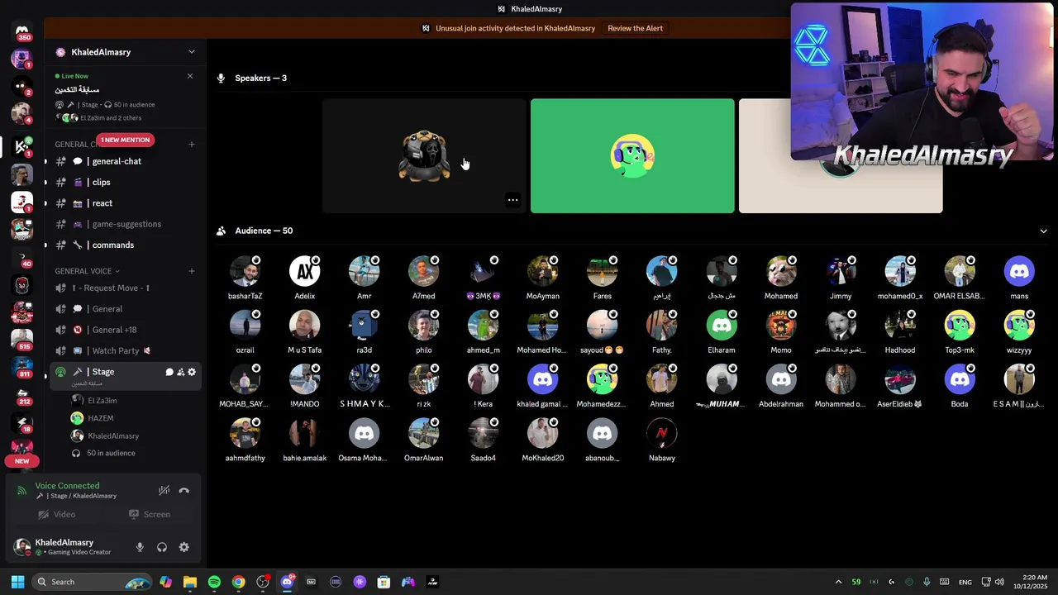1058x595 pixels.
Task: Open server icon with 515 badge
Action: [x=22, y=339]
